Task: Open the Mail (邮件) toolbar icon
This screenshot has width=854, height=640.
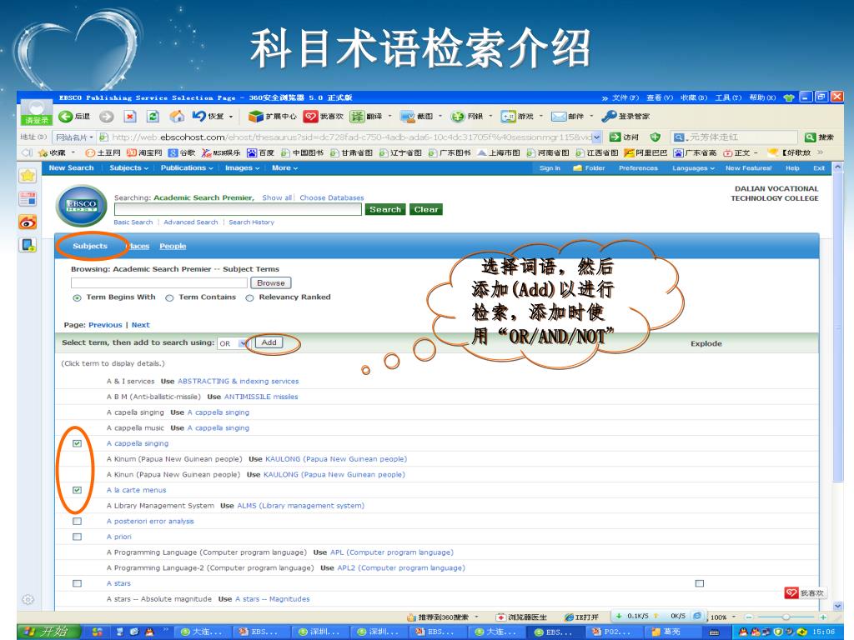Action: [559, 117]
